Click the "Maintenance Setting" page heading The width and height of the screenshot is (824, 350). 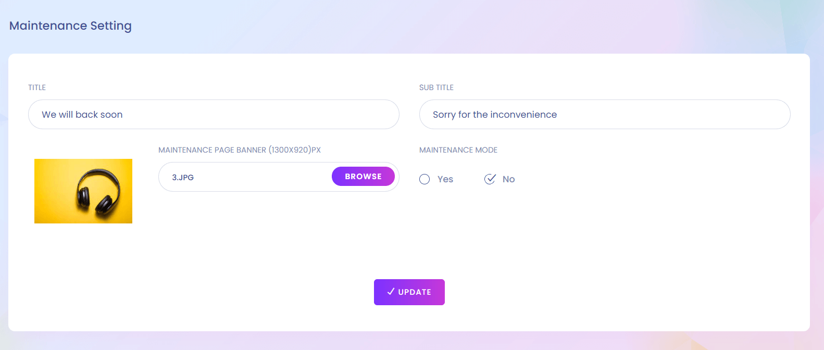(70, 26)
